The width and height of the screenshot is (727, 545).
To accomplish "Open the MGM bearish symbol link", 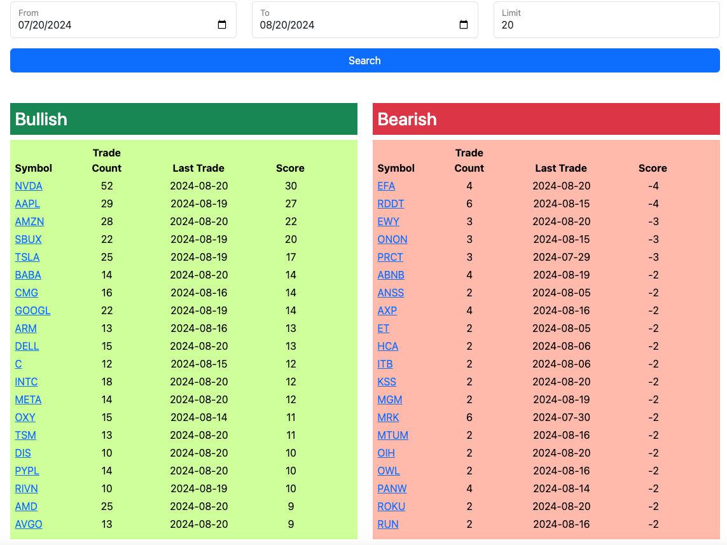I will coord(390,399).
